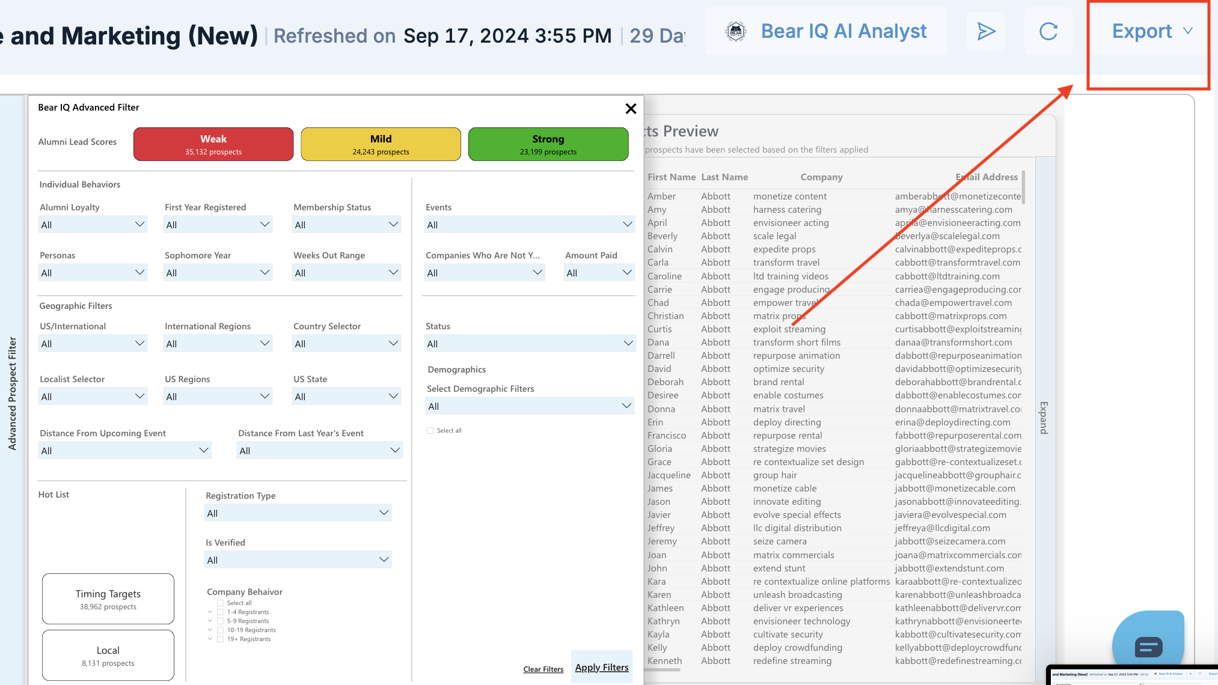Click Apply Filters
Image resolution: width=1218 pixels, height=685 pixels.
[601, 668]
